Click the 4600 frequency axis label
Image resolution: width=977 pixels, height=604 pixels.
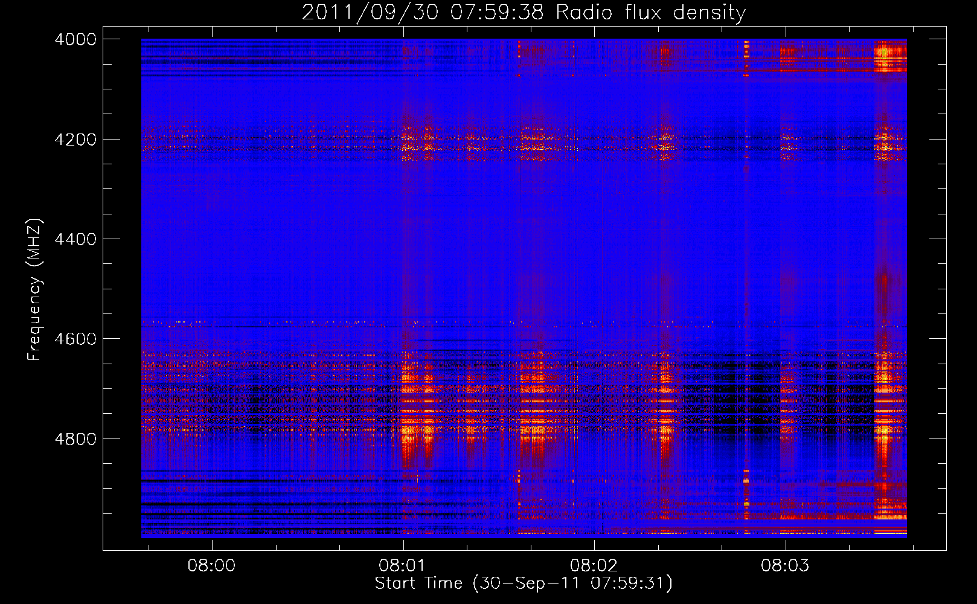[x=75, y=339]
